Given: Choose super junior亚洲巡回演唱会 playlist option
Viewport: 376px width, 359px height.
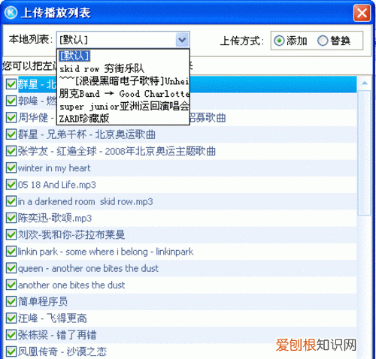Looking at the screenshot, I should pos(123,106).
